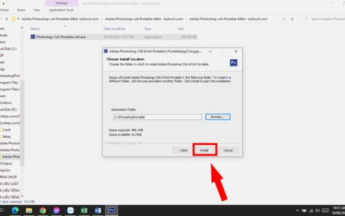This screenshot has width=345, height=216.
Task: Click inside the Destination Folder path field
Action: (x=157, y=117)
